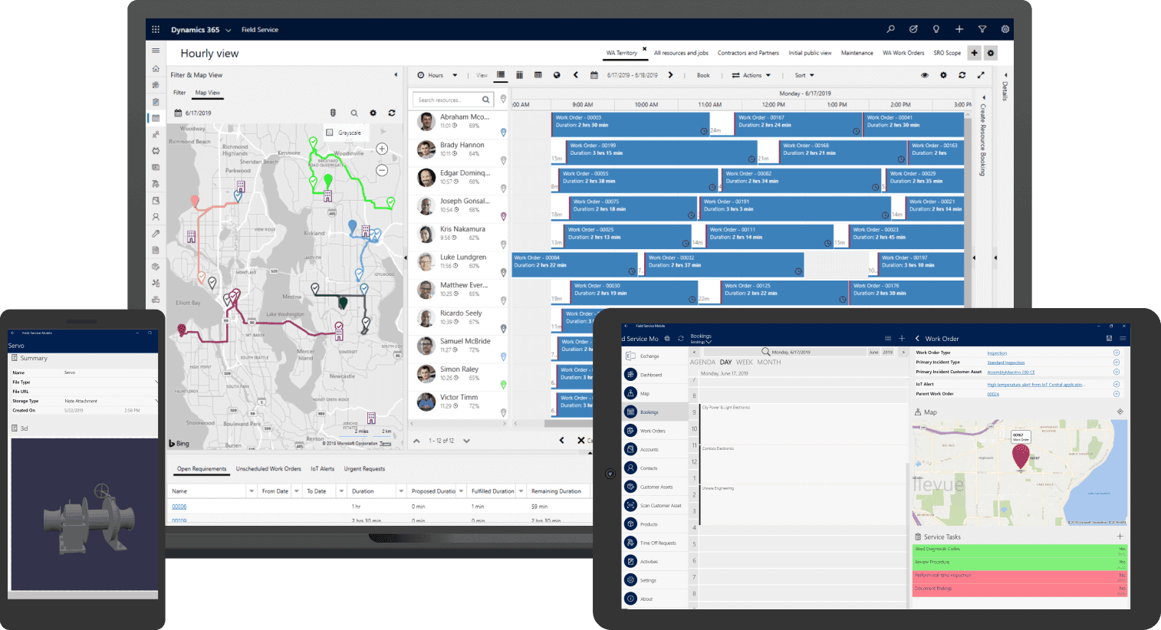Image resolution: width=1161 pixels, height=630 pixels.
Task: Open the Sort dropdown
Action: pos(804,75)
